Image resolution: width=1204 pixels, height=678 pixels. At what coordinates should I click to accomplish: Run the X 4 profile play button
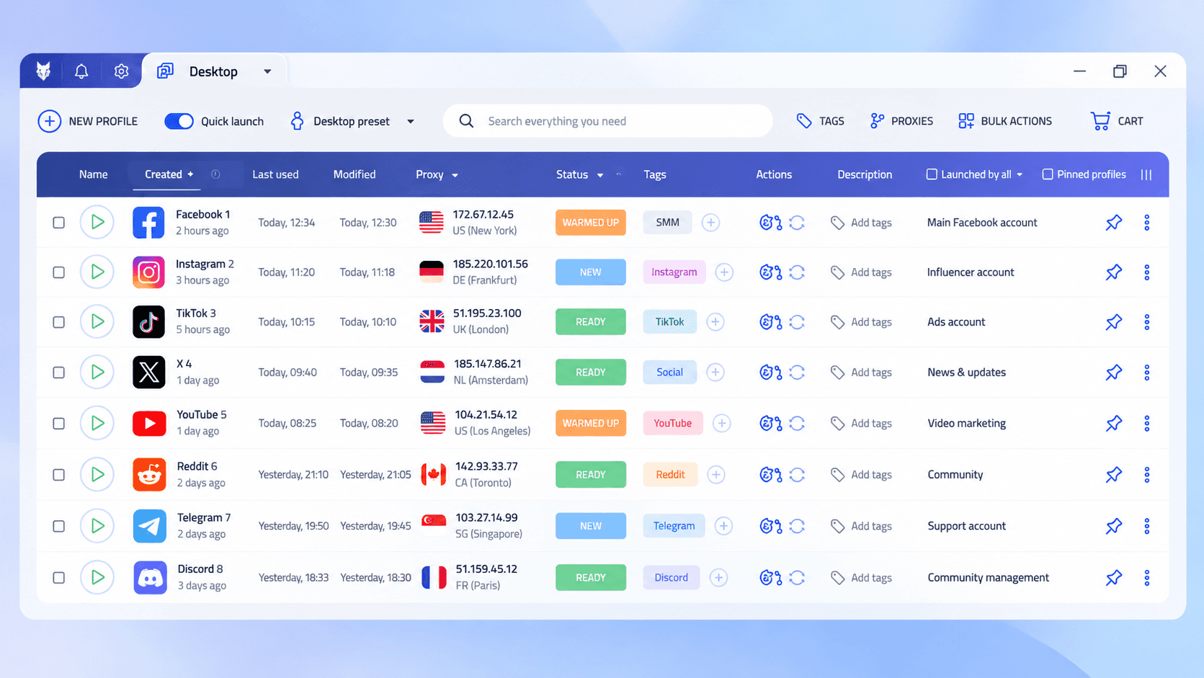click(x=97, y=373)
